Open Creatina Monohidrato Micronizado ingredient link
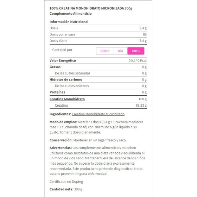The width and height of the screenshot is (197, 197). 98,114
